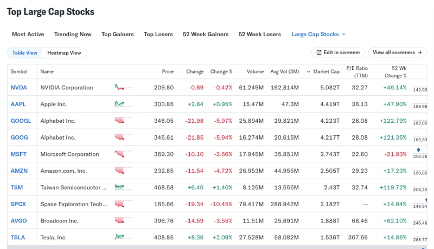Open MSFT intraday sparkline chart
Image resolution: width=434 pixels, height=249 pixels.
point(124,154)
